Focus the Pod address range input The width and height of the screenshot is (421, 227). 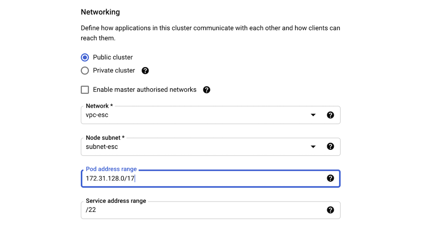(x=202, y=179)
